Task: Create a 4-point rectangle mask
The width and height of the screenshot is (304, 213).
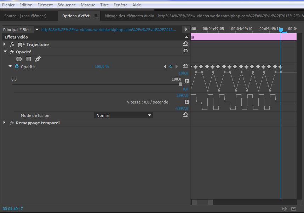Action: click(x=28, y=59)
